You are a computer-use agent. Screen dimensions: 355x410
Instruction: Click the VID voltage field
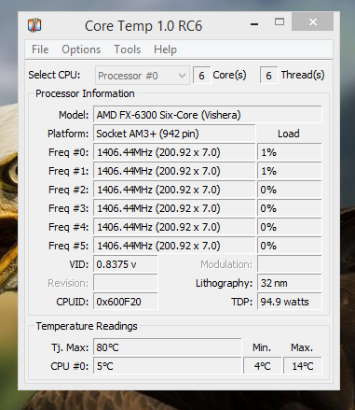pyautogui.click(x=126, y=264)
